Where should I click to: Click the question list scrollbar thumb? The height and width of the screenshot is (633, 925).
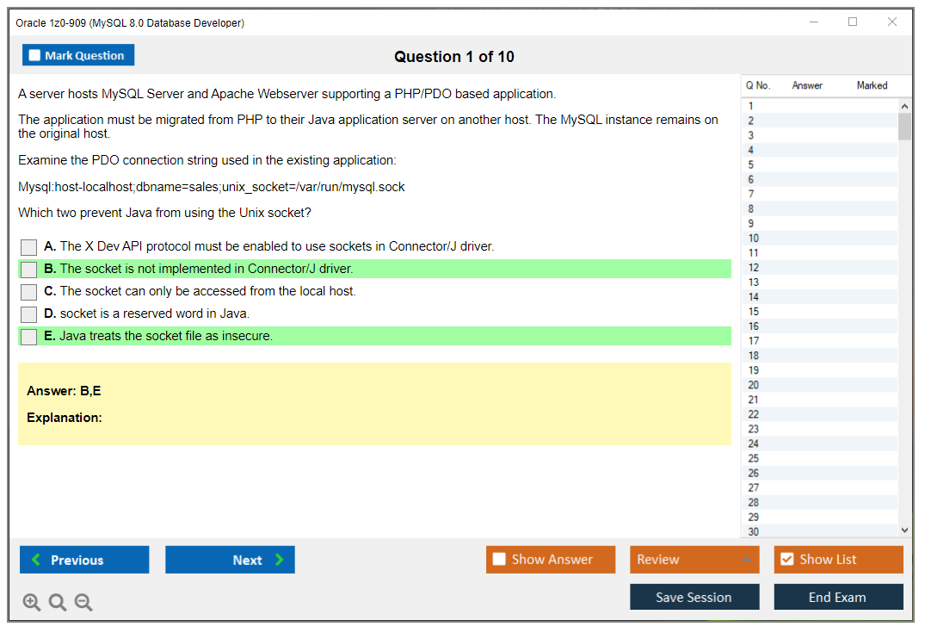(x=904, y=126)
